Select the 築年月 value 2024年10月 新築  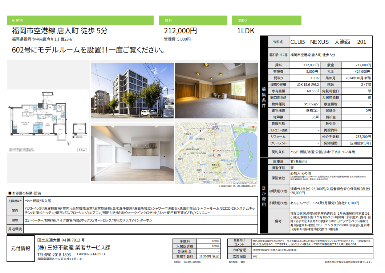358,78
